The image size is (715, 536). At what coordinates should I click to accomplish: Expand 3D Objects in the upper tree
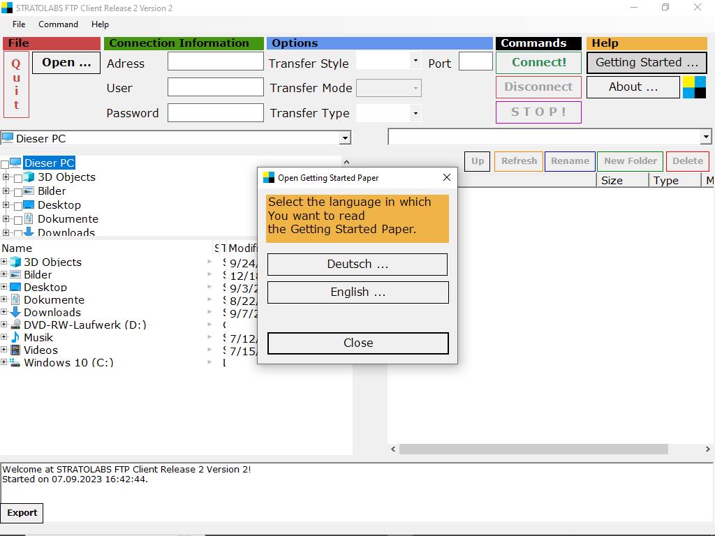(x=6, y=177)
